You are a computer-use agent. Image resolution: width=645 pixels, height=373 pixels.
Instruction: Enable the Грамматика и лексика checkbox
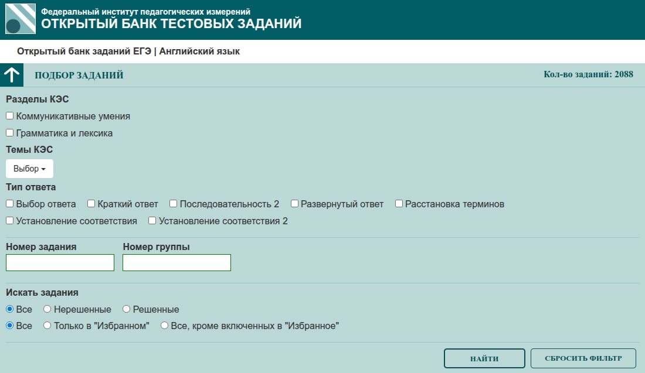[x=10, y=133]
